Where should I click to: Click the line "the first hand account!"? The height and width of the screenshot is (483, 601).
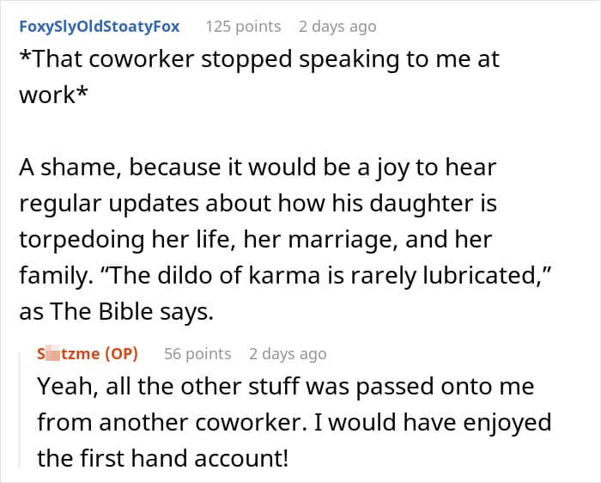(x=163, y=459)
